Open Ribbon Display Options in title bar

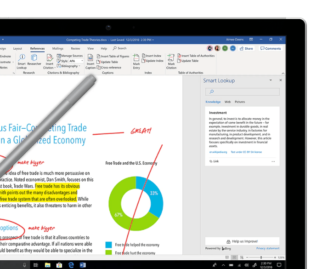(x=251, y=39)
